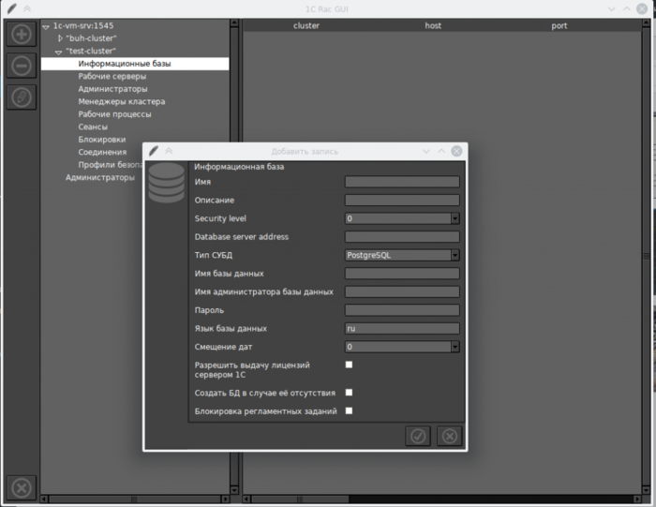Image resolution: width=656 pixels, height=507 pixels.
Task: Click the database stack icon in dialog
Action: pos(166,183)
